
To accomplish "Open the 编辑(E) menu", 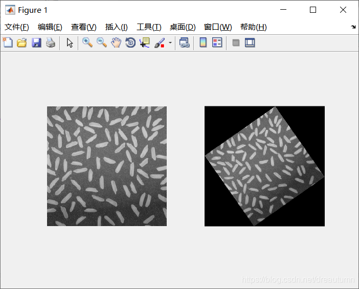I will click(50, 27).
